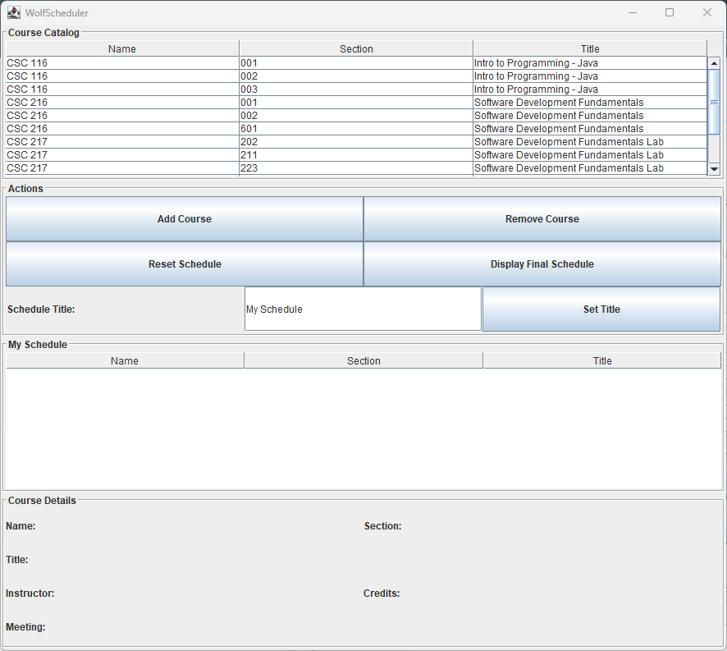The height and width of the screenshot is (651, 727).
Task: Click the Remove Course button
Action: [x=542, y=219]
